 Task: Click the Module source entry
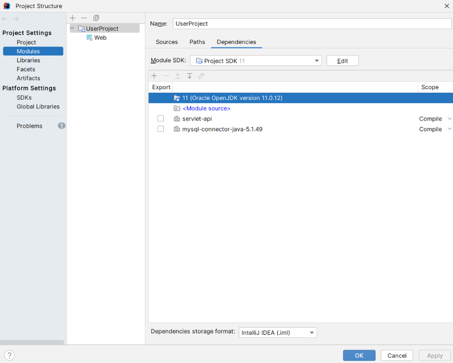click(206, 108)
